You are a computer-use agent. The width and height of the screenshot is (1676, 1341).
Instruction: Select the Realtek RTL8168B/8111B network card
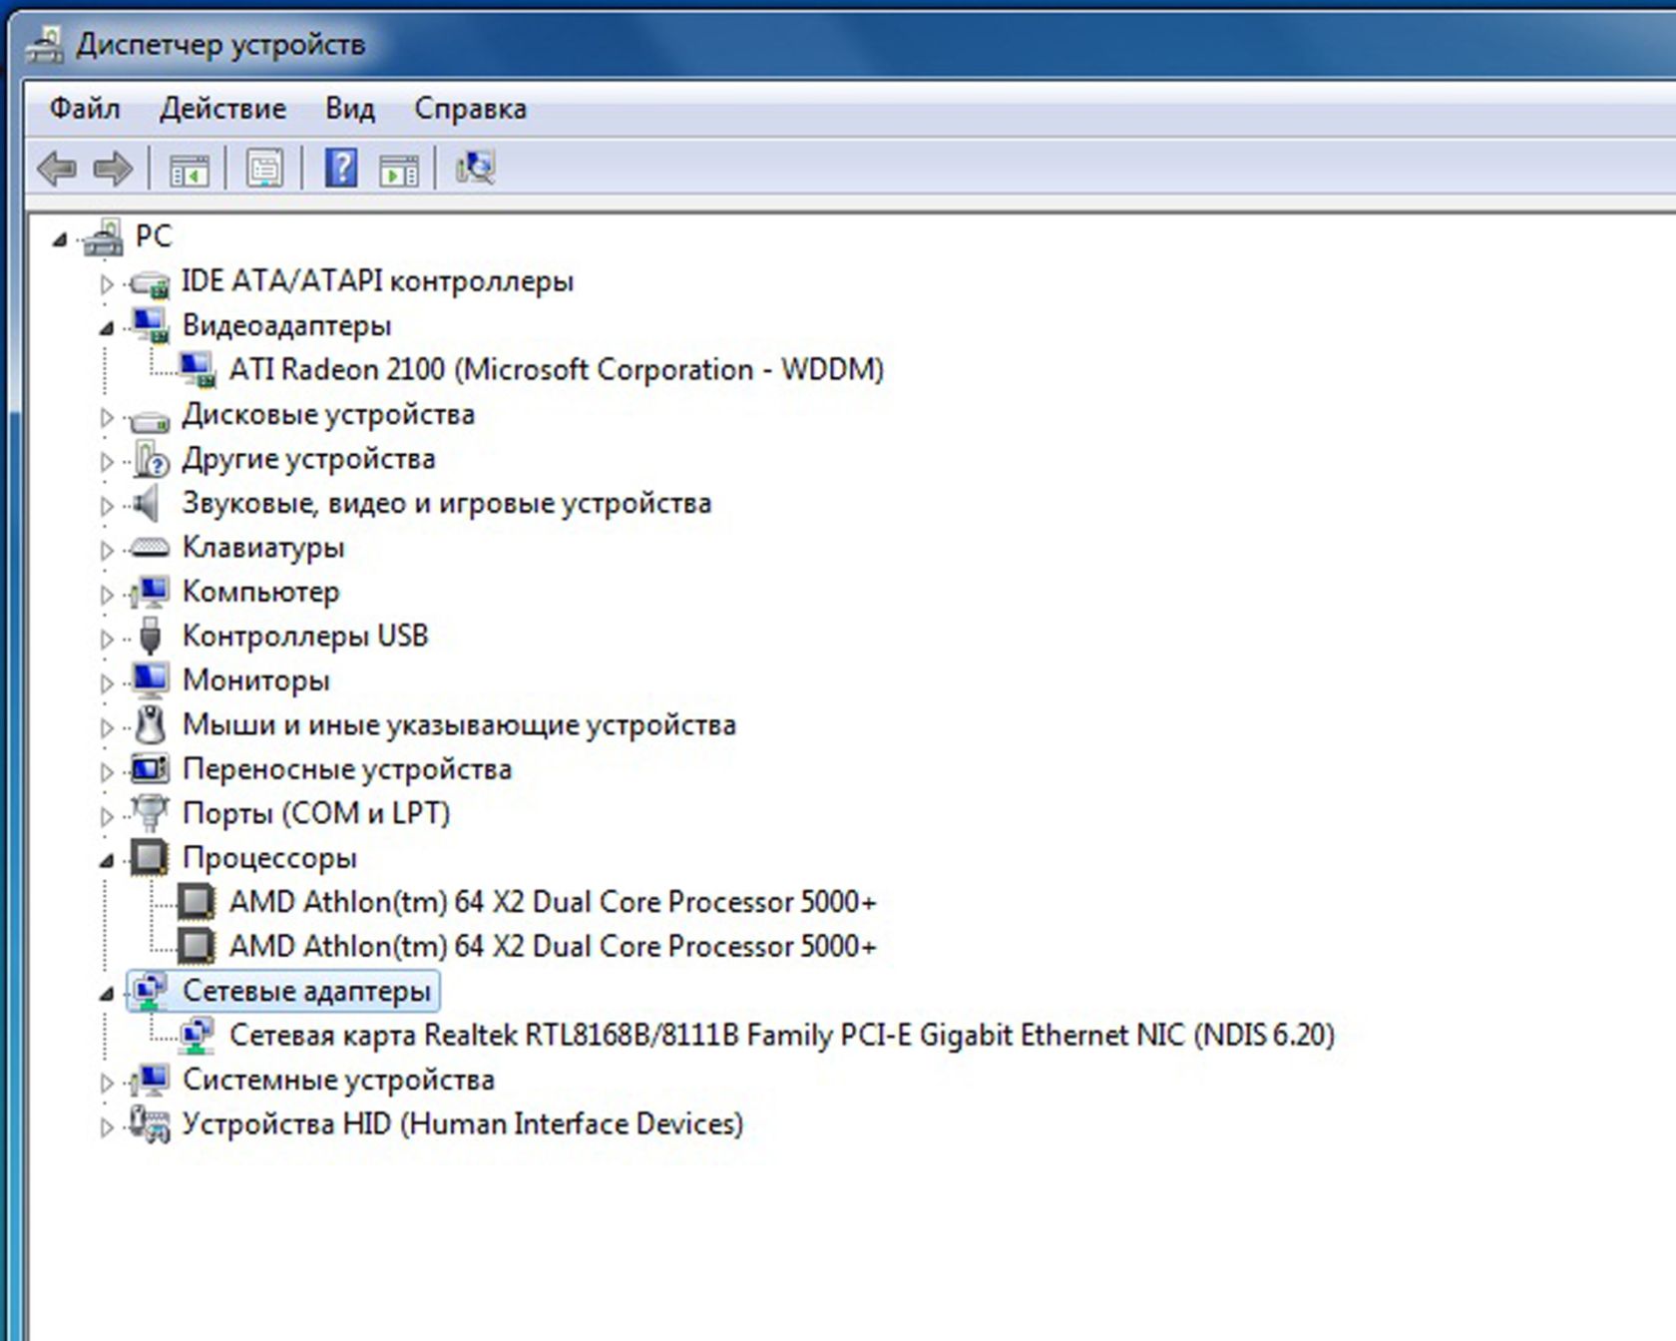(781, 1035)
